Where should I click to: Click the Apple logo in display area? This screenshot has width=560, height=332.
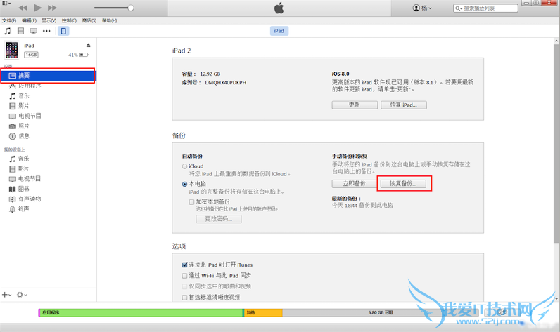point(279,8)
